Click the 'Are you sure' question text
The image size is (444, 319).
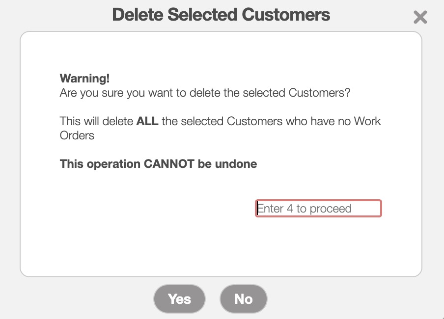coord(205,93)
